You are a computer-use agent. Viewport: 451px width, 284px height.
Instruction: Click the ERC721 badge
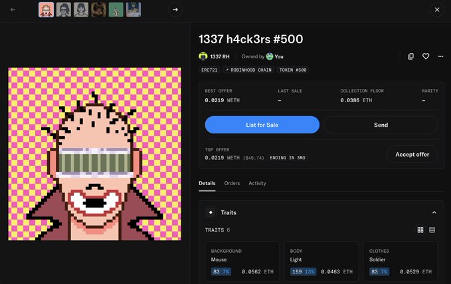pos(209,70)
